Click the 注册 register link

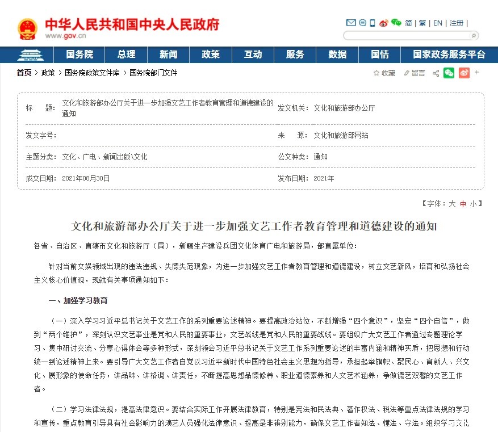click(456, 23)
